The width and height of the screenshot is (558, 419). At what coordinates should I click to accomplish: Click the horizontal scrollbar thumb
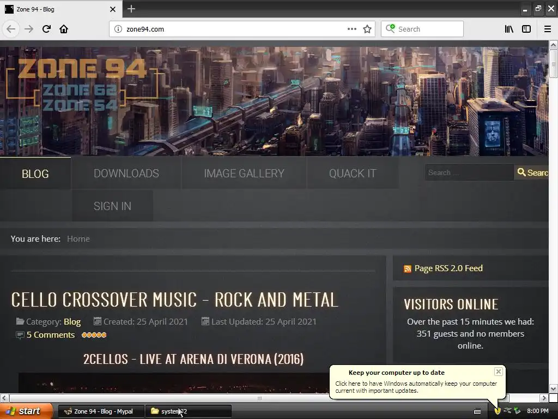tap(259, 398)
